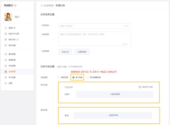This screenshot has width=170, height=125.
Task: Select the 学习任务 radio button
Action: [x=74, y=77]
